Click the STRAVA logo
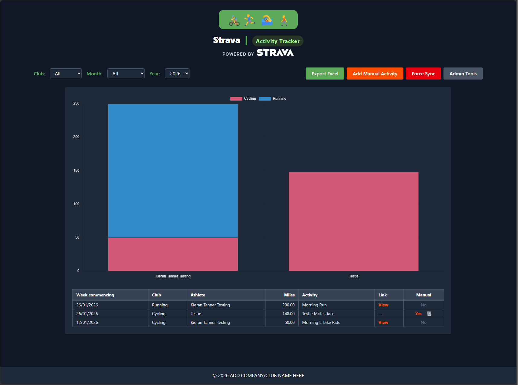The image size is (518, 385). click(275, 53)
